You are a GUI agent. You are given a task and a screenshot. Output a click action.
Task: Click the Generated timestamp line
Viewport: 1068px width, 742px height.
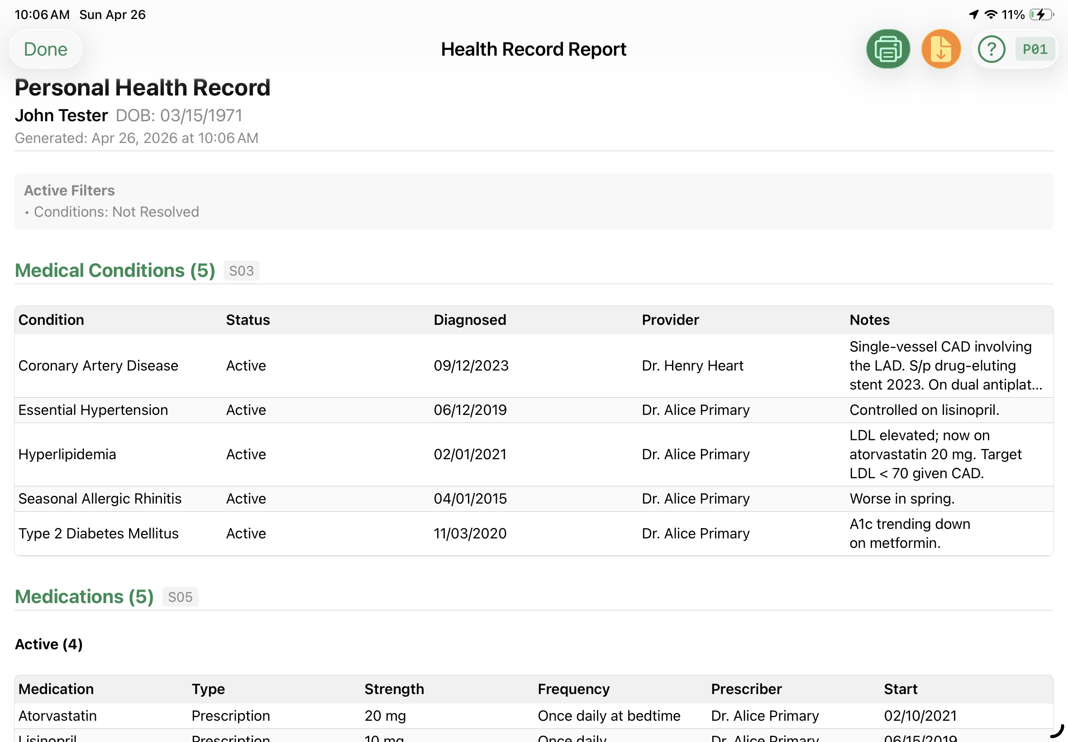point(136,138)
